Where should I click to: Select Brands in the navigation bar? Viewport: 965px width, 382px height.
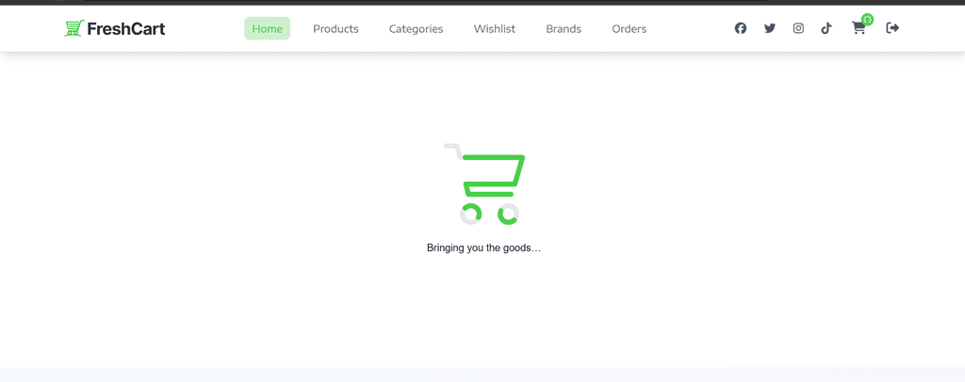click(564, 29)
